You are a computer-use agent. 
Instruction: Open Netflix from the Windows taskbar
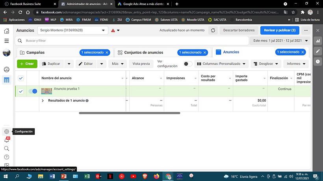pos(110,176)
